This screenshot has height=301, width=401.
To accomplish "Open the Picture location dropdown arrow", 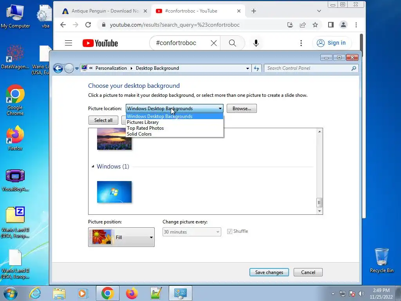I will coord(220,109).
